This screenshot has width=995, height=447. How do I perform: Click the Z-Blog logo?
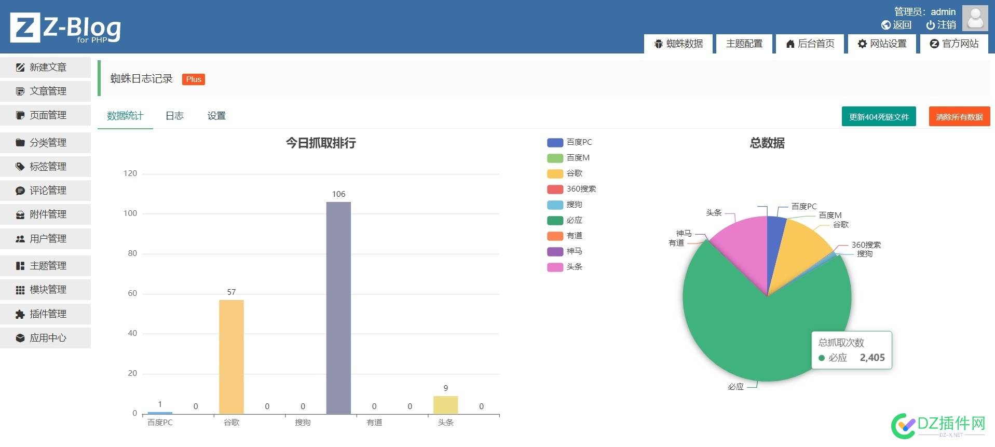click(65, 28)
